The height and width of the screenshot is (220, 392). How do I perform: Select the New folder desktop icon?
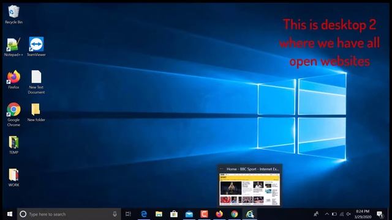tap(36, 112)
